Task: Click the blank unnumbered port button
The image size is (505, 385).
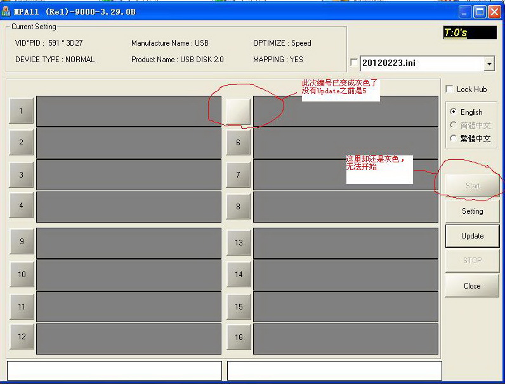Action: click(238, 111)
